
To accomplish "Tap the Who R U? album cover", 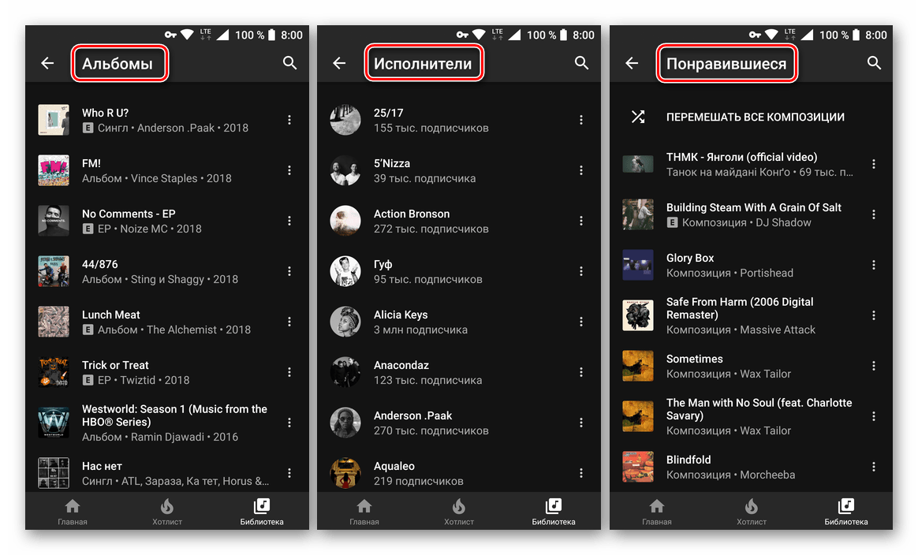I will [54, 120].
